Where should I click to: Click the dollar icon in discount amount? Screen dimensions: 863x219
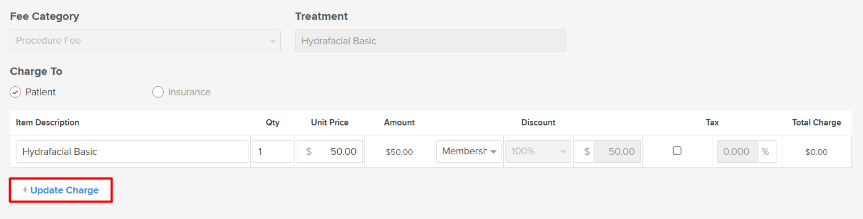point(587,151)
